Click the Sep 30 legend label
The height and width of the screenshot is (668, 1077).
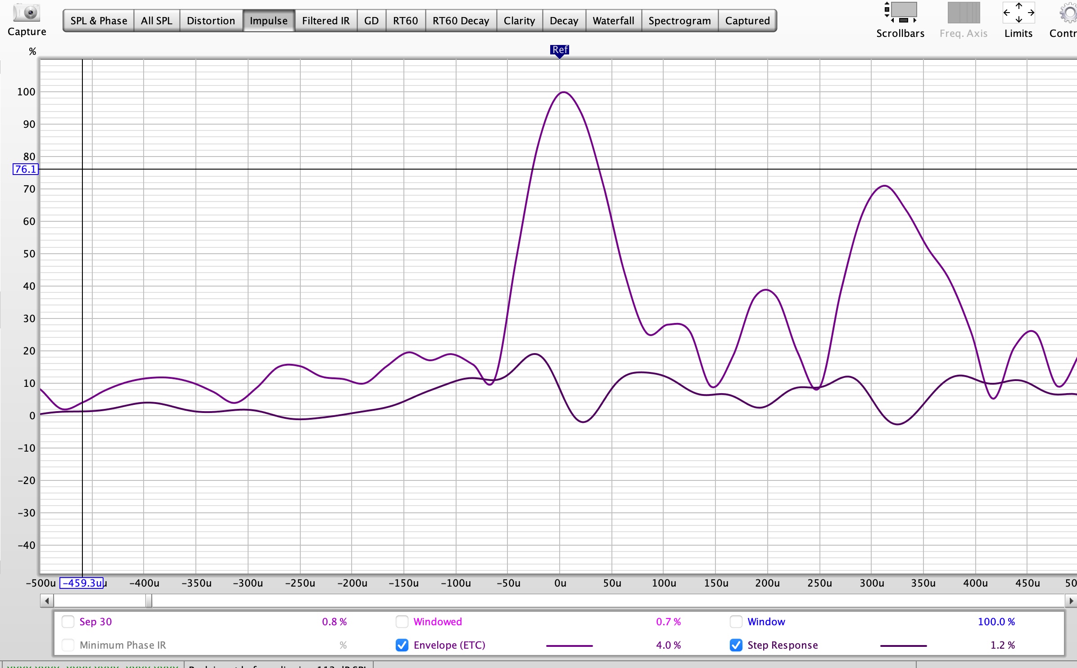(95, 622)
